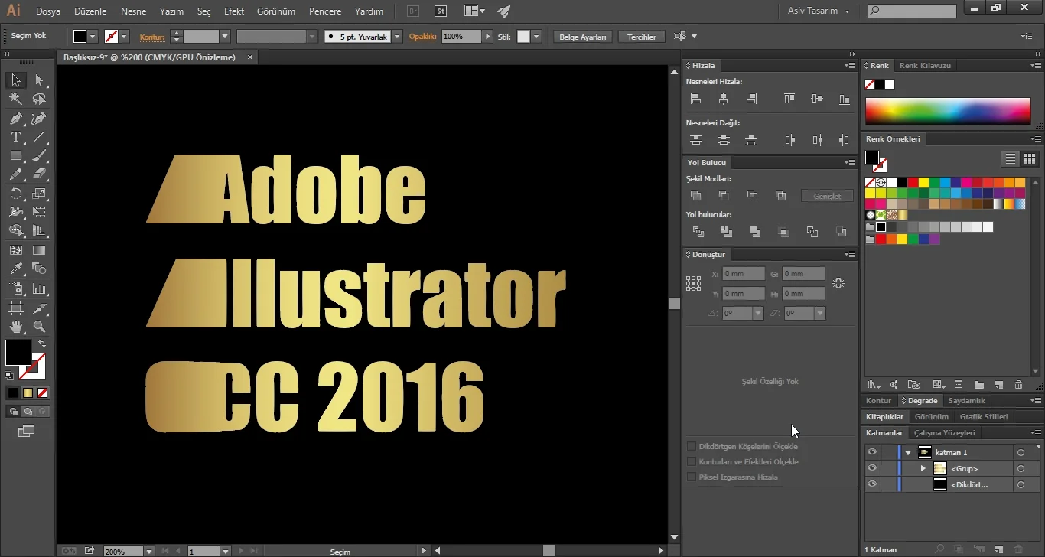Click the Belge Ayarları button

(x=583, y=37)
